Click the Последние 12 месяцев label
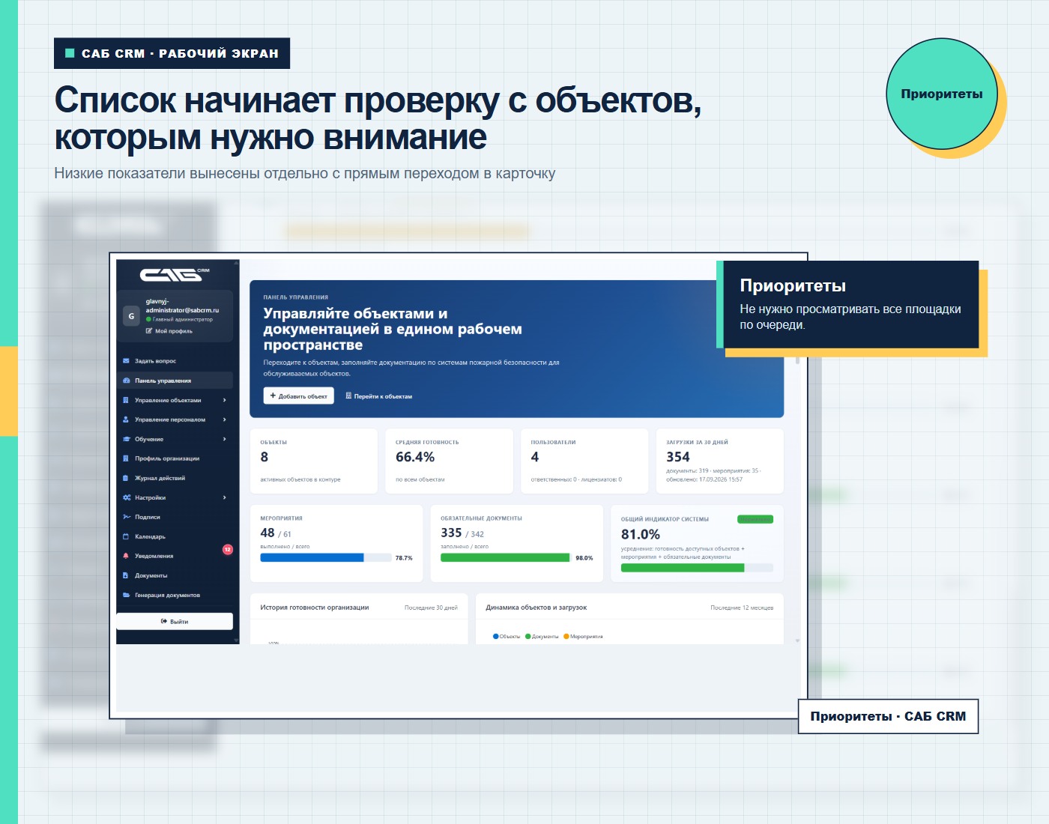Screen dimensions: 1049x824 pyautogui.click(x=742, y=608)
